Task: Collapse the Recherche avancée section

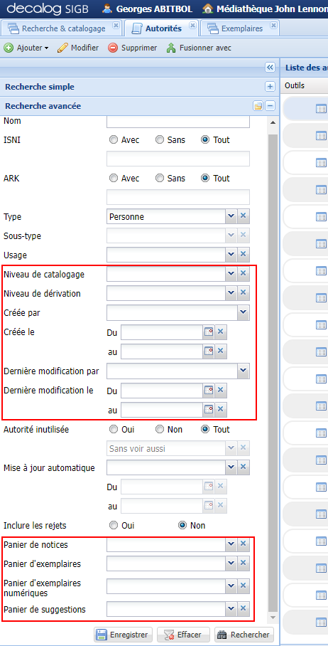Action: coord(270,106)
